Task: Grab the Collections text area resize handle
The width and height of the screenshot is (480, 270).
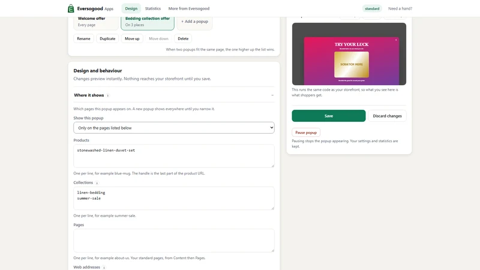Action: coord(272,208)
